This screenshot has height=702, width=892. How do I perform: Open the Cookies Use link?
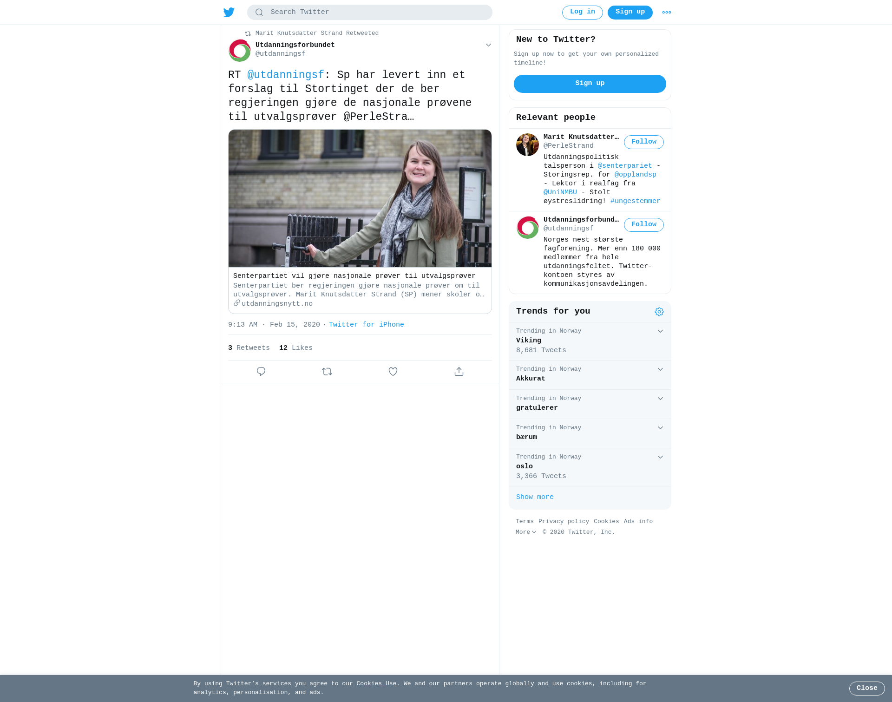[376, 684]
